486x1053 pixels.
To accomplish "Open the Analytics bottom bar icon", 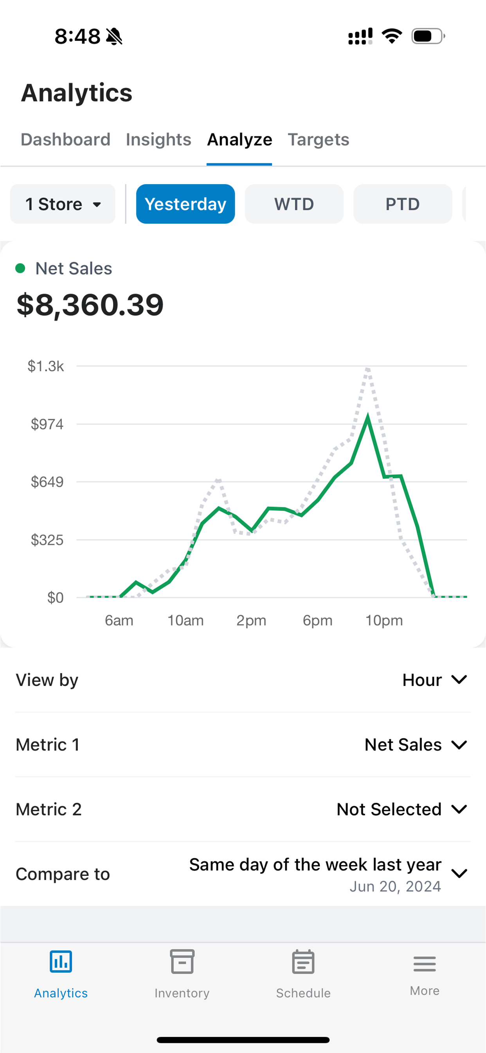I will [x=61, y=961].
